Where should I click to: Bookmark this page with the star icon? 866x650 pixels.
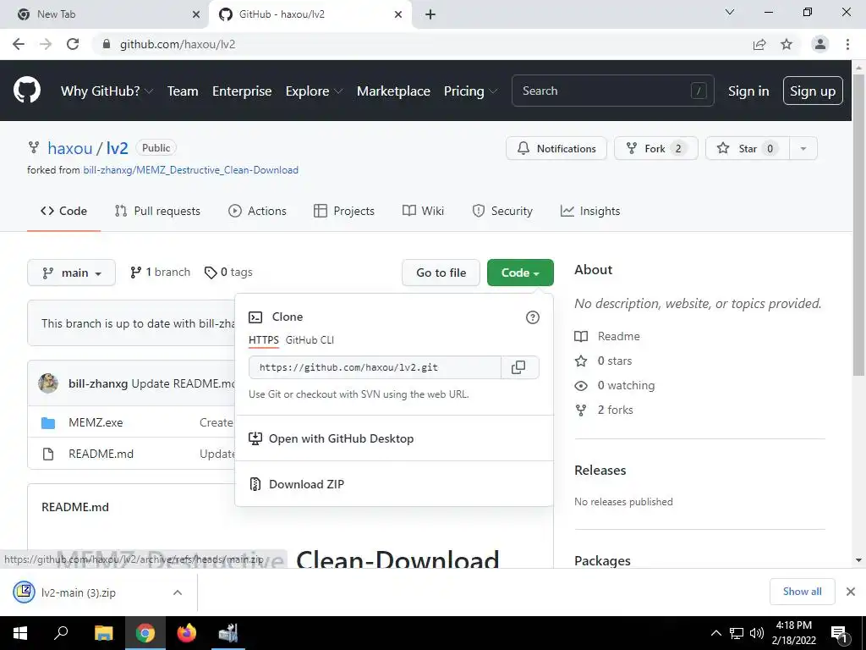tap(787, 44)
